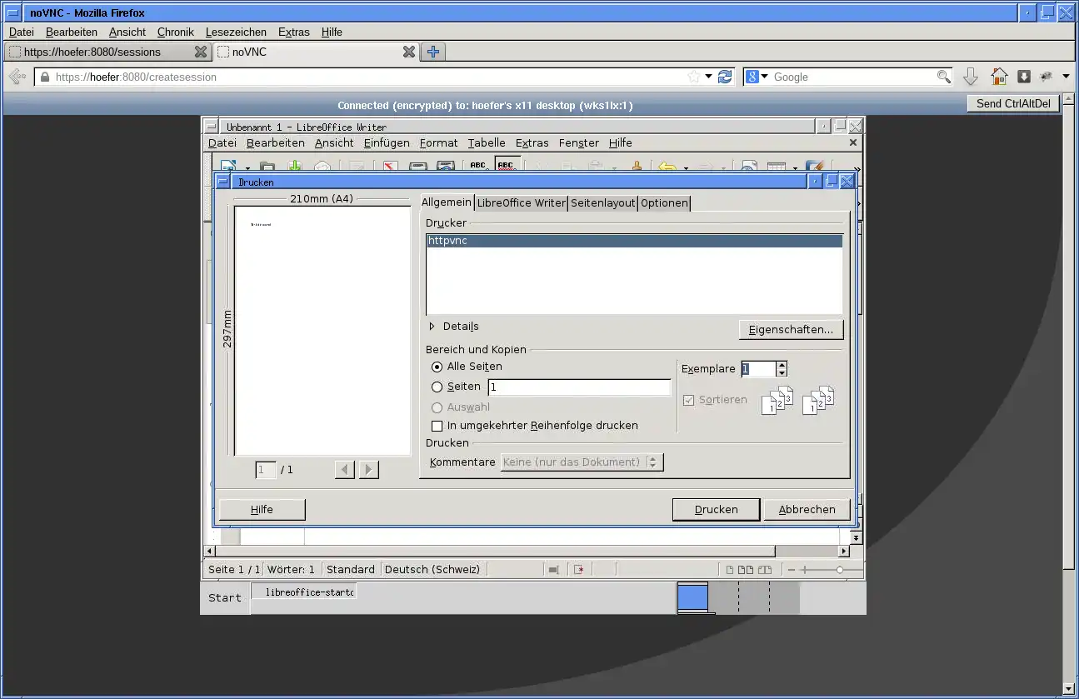Click the Hilfe button in the print dialog
1079x699 pixels.
pos(262,509)
